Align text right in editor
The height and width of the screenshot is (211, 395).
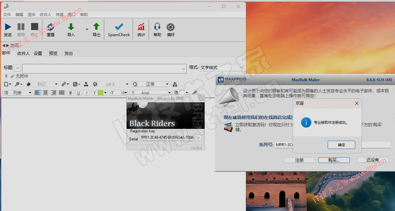click(x=54, y=93)
